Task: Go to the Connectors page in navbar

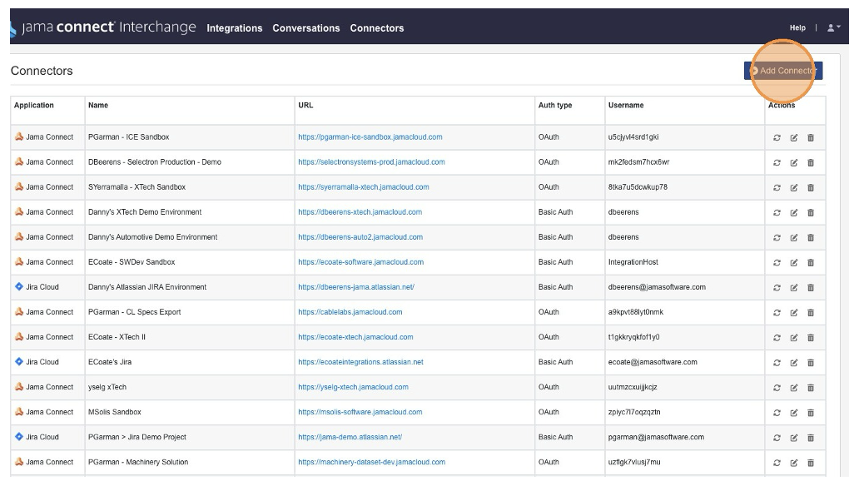Action: tap(377, 28)
